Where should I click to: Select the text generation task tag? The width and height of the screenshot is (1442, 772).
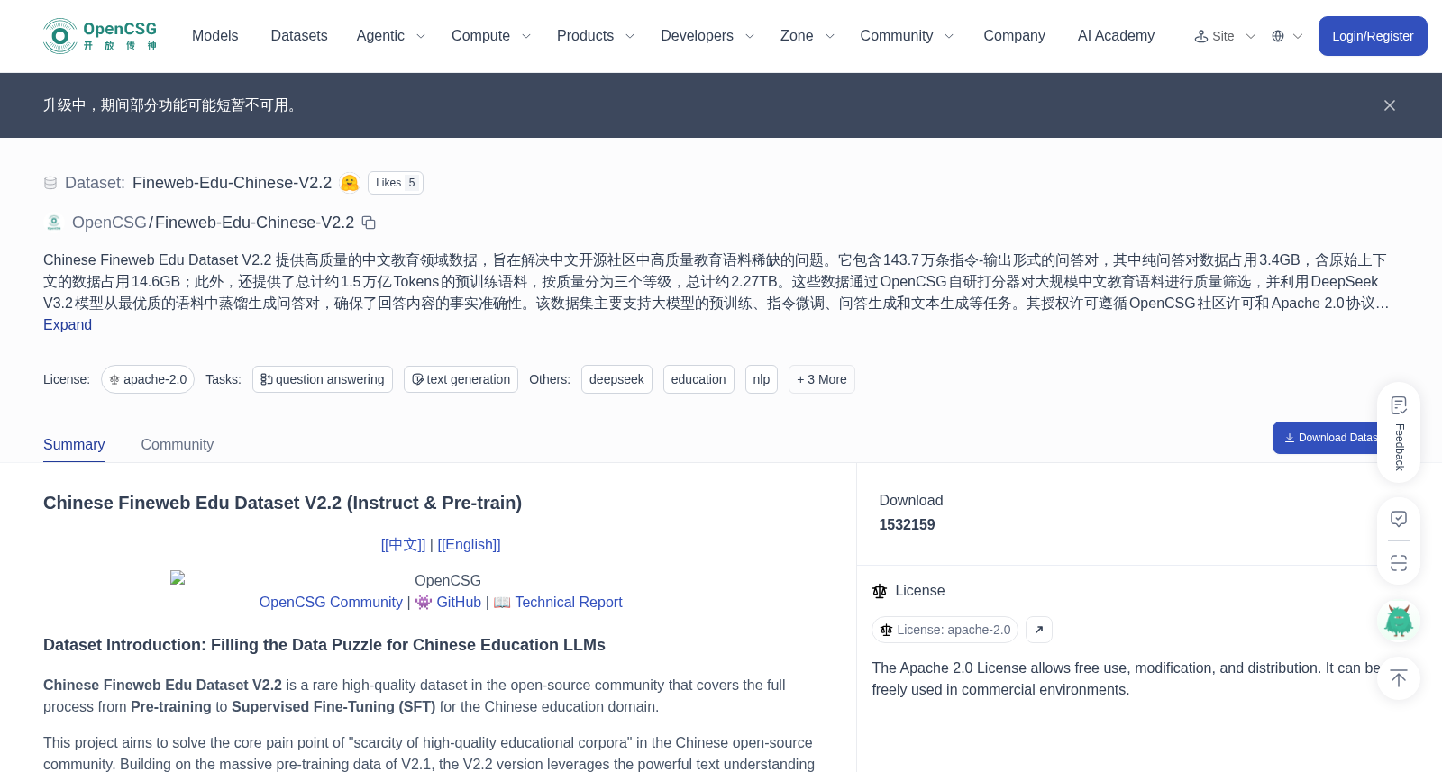point(461,379)
